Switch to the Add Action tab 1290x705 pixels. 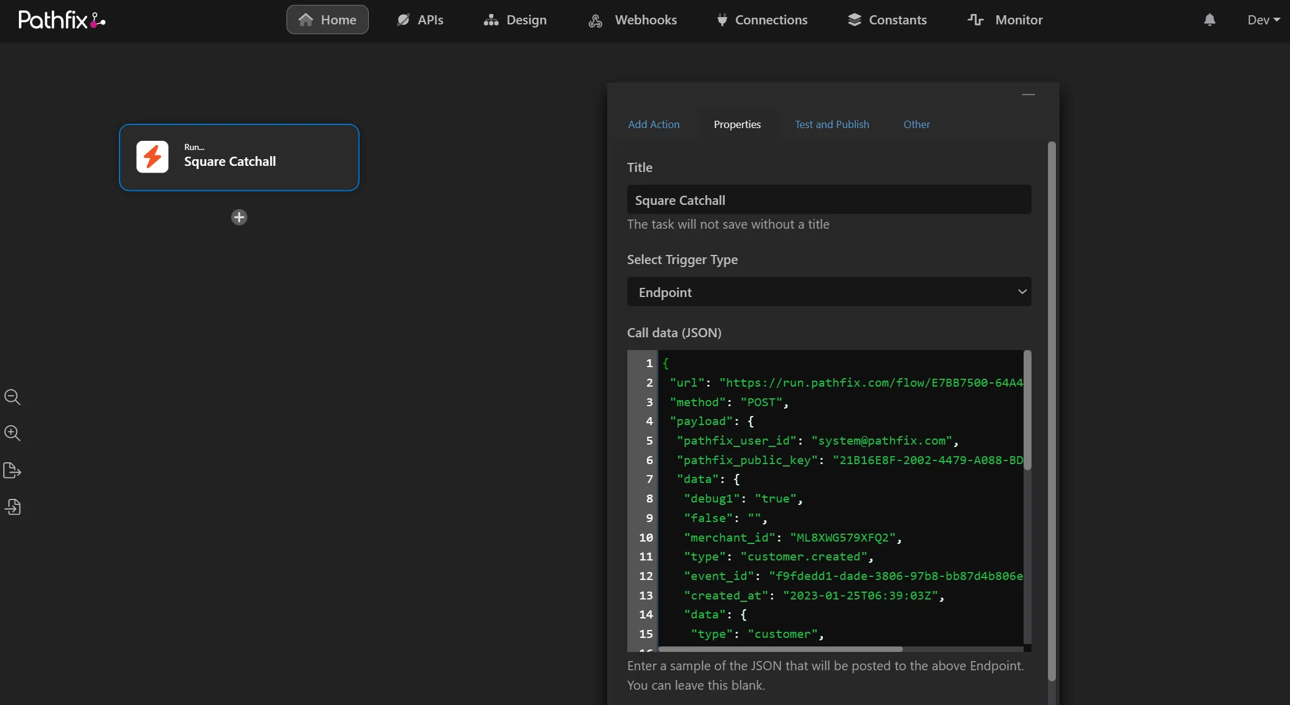point(654,124)
